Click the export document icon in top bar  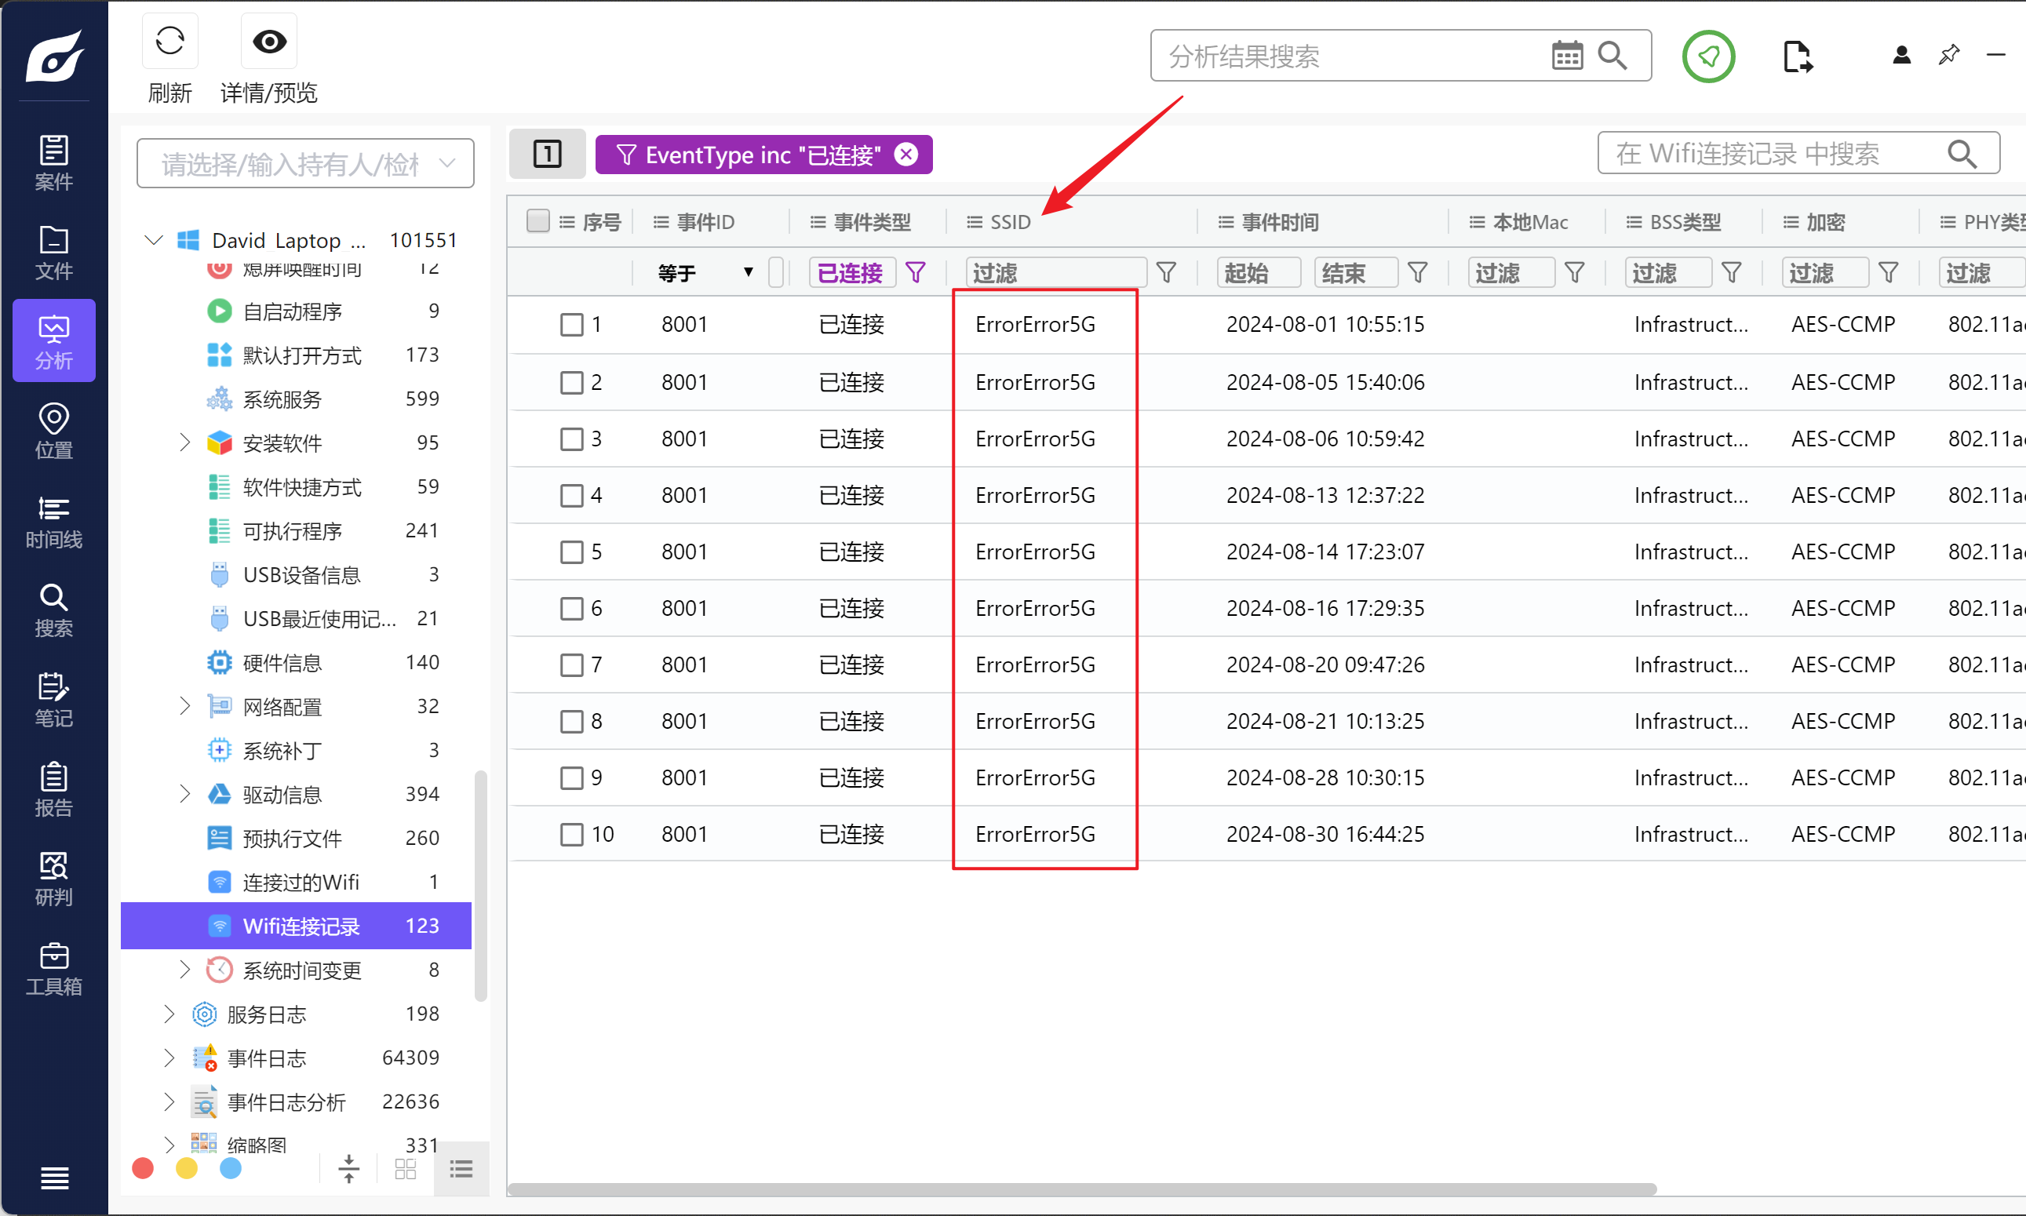click(x=1797, y=56)
